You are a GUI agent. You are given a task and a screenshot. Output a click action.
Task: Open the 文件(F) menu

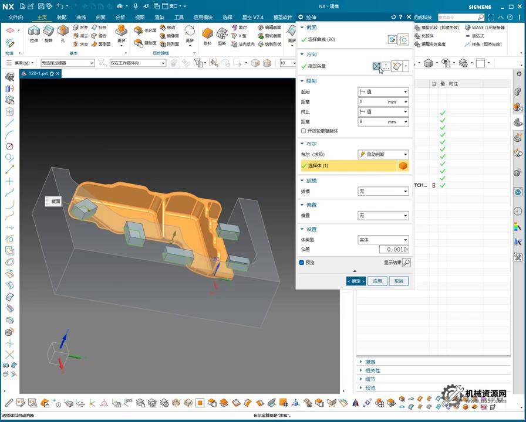coord(15,18)
